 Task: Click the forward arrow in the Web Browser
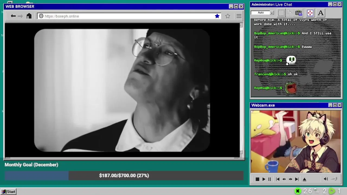tap(20, 16)
